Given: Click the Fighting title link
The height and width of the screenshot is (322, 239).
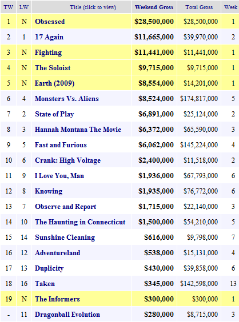Looking at the screenshot, I should click(49, 53).
